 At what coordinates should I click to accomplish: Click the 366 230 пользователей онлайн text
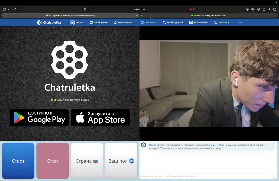tap(71, 100)
